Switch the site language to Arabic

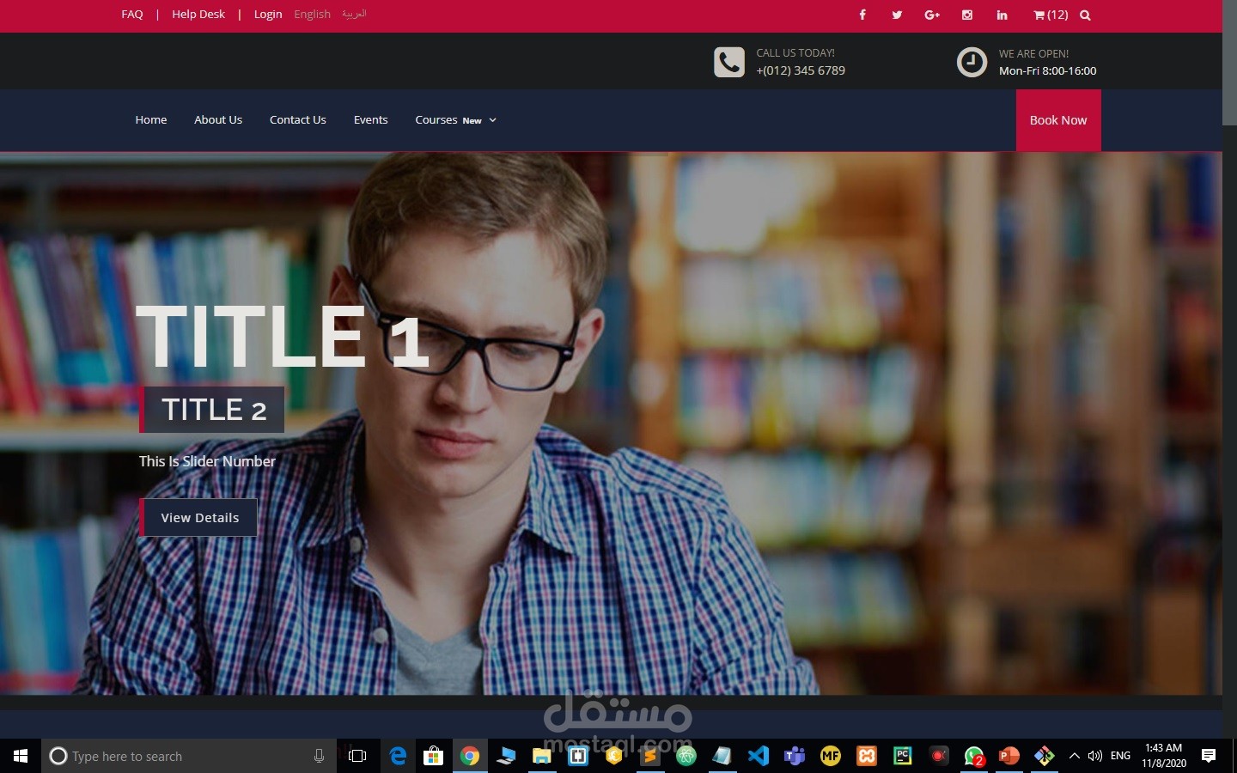[x=354, y=15]
